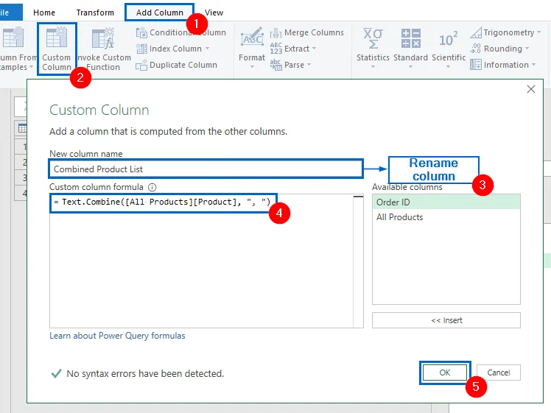Click the formula info circle icon
The image size is (551, 413).
tap(152, 187)
